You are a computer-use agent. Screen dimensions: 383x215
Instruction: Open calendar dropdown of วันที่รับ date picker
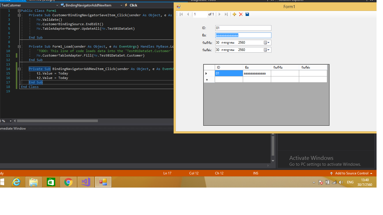pyautogui.click(x=267, y=43)
